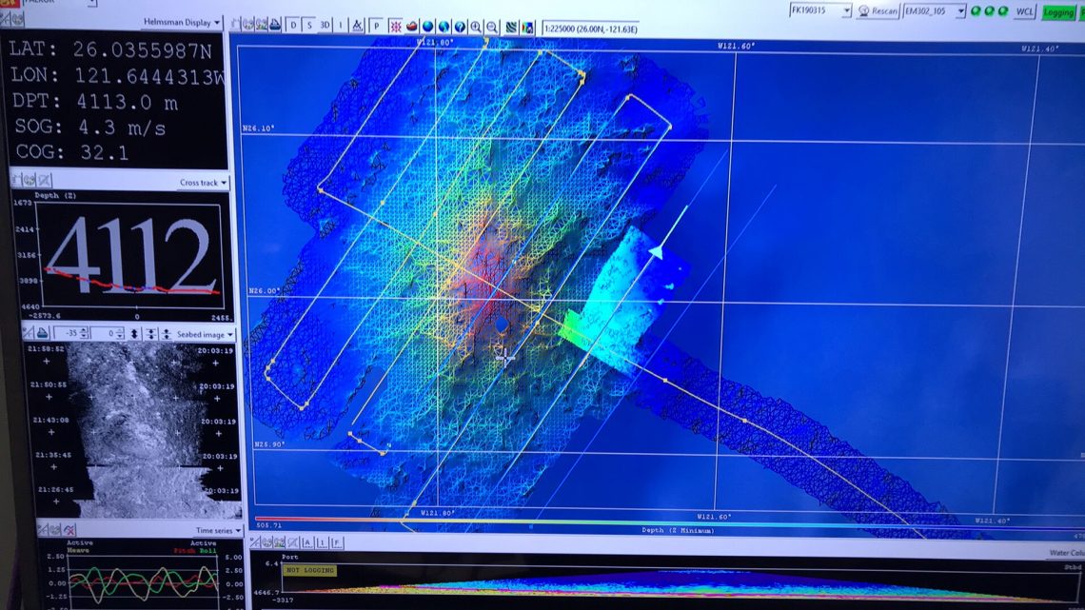Screen dimensions: 1085x610
Task: Click the COG 32.1 readout
Action: point(72,152)
